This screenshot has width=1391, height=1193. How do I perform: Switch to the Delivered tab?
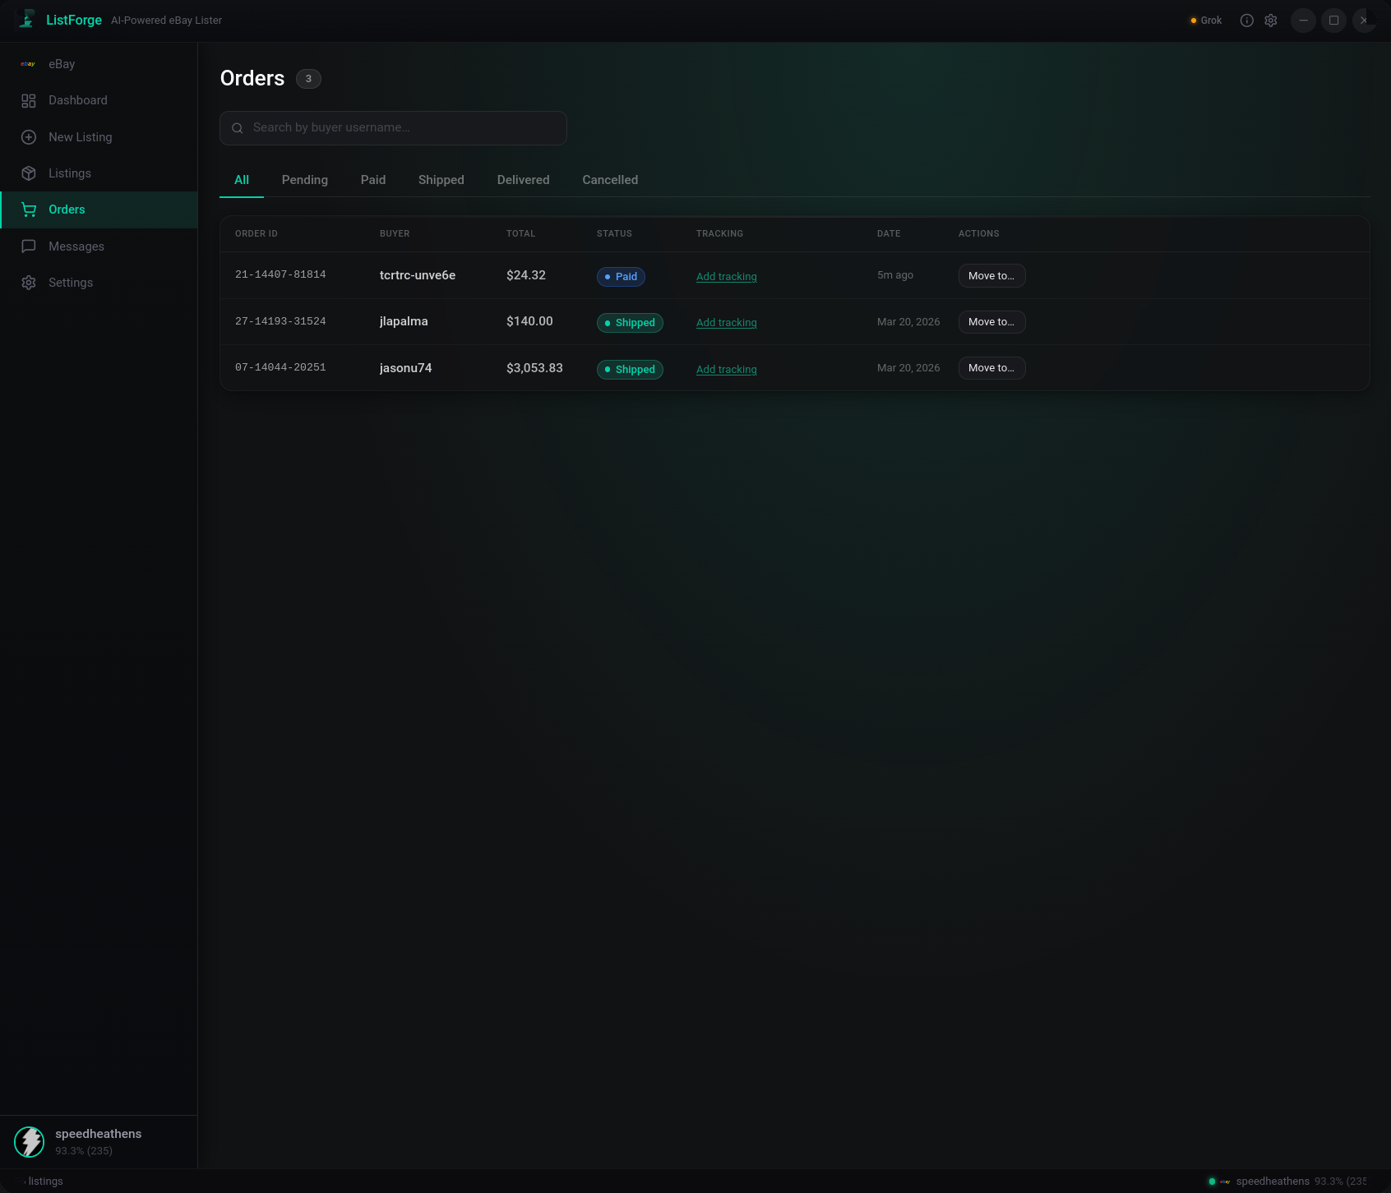pyautogui.click(x=524, y=180)
